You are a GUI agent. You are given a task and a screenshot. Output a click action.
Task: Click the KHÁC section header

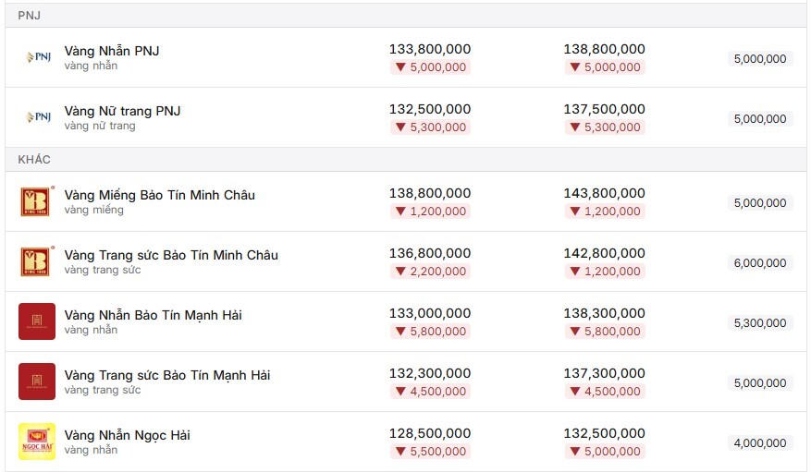(405, 160)
